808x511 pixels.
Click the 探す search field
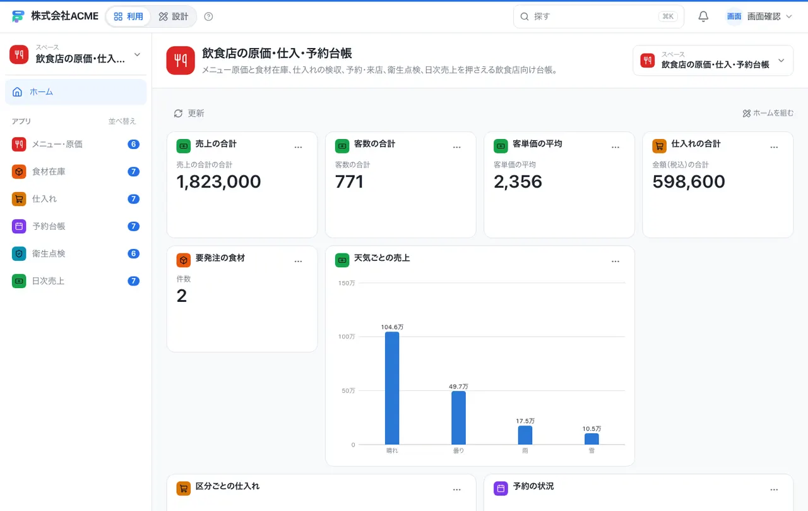tap(598, 16)
